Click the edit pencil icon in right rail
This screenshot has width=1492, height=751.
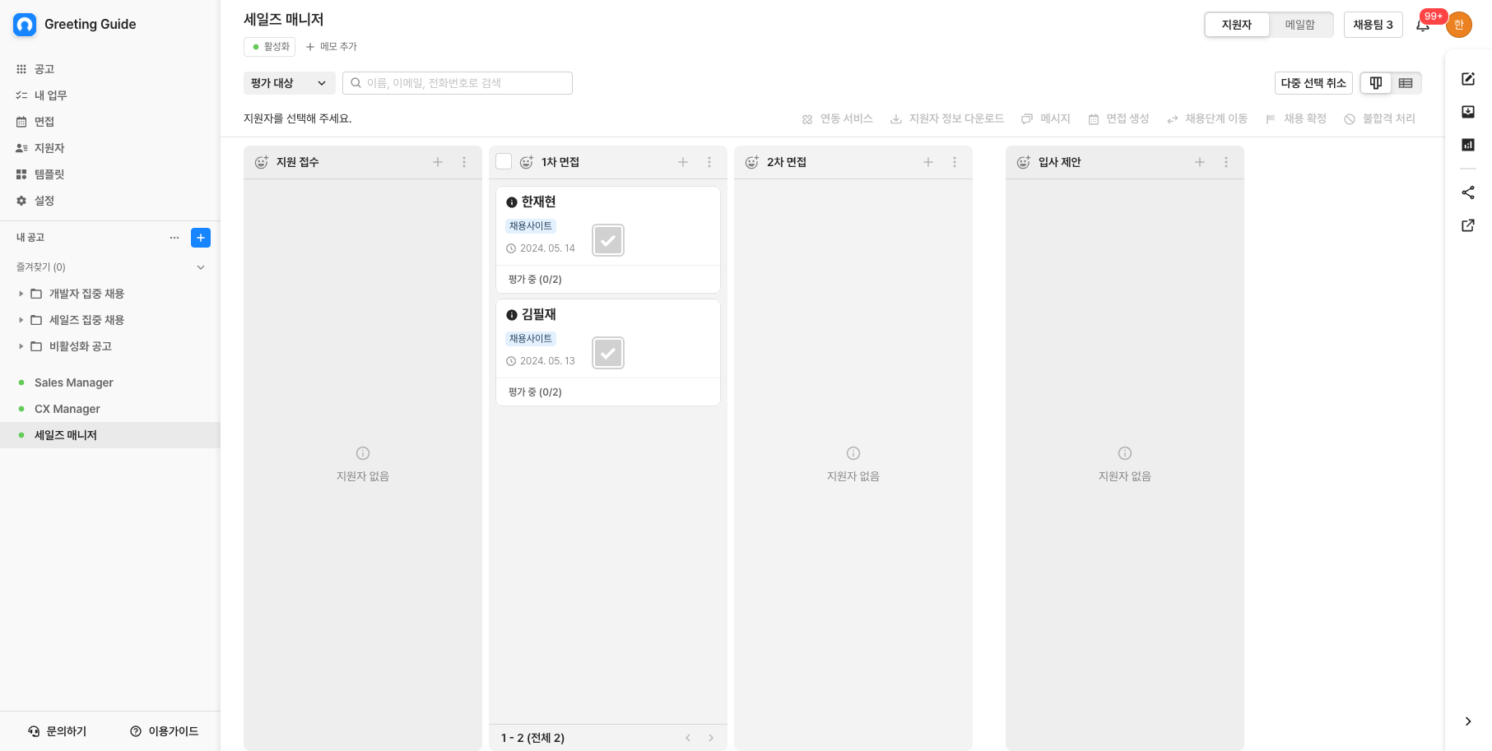(1468, 79)
